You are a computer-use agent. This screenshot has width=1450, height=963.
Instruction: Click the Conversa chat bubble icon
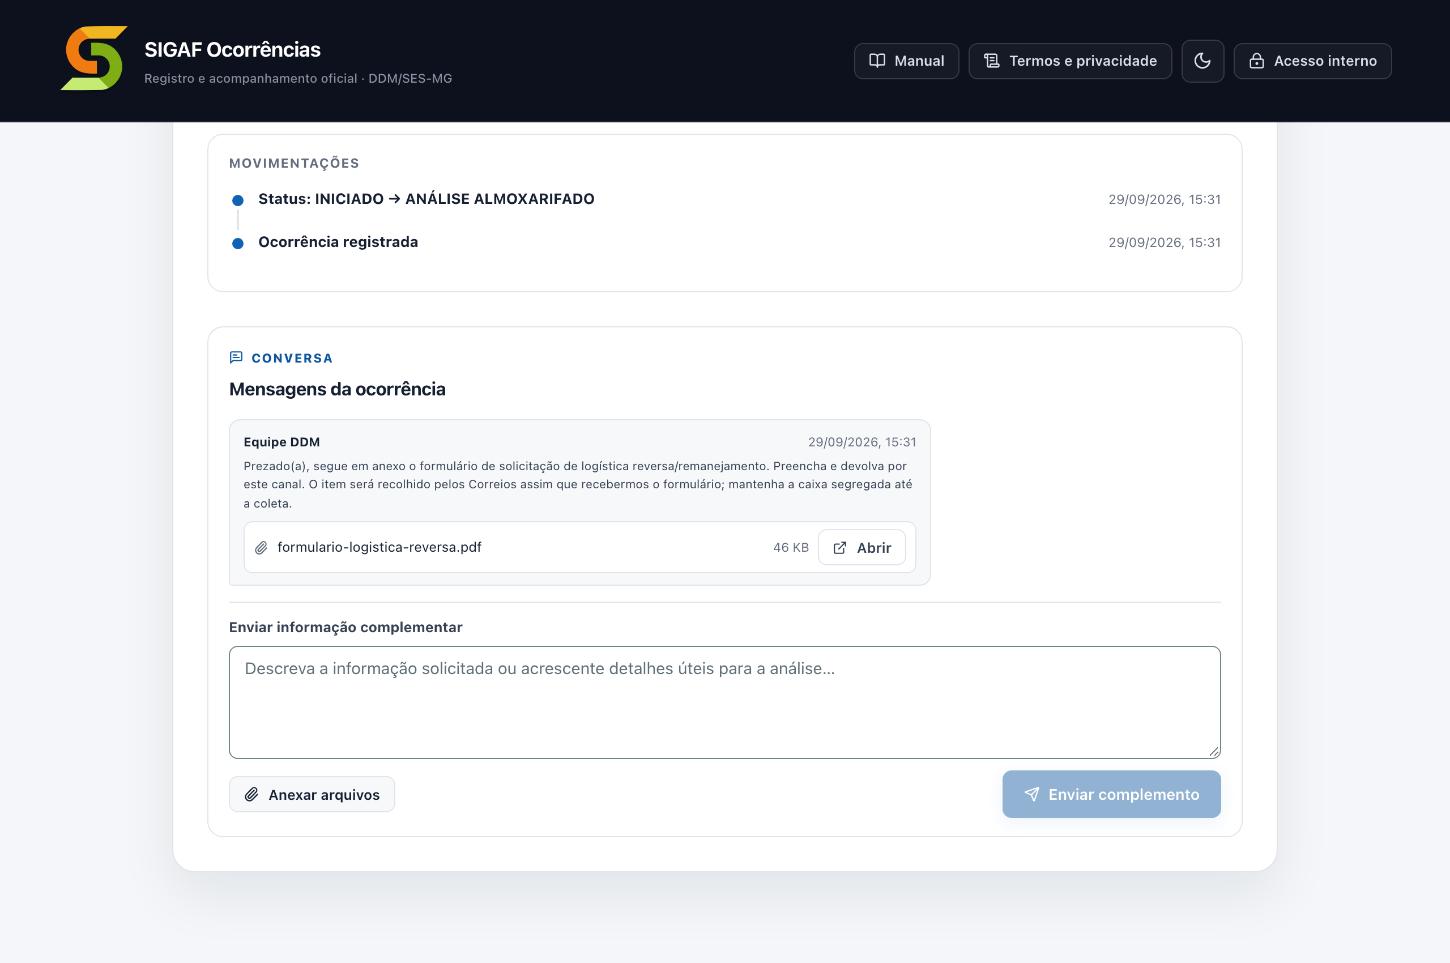[x=236, y=357]
